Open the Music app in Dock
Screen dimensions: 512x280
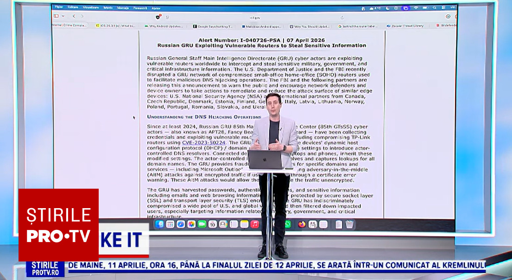254,224
